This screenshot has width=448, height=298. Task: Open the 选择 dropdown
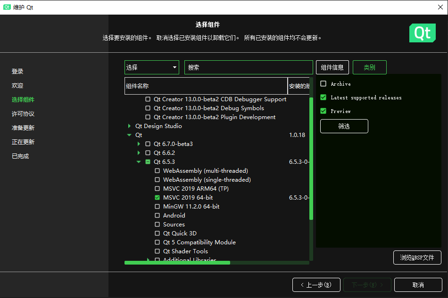(152, 67)
